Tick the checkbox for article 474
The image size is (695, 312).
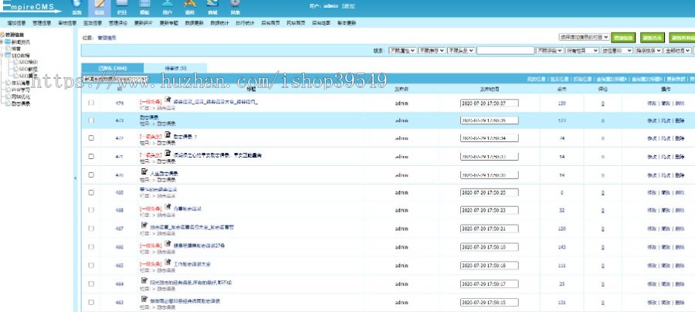pyautogui.click(x=91, y=103)
